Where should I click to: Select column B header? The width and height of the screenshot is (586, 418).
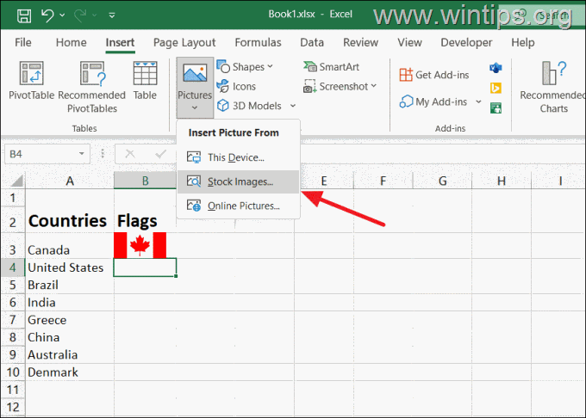tap(145, 181)
